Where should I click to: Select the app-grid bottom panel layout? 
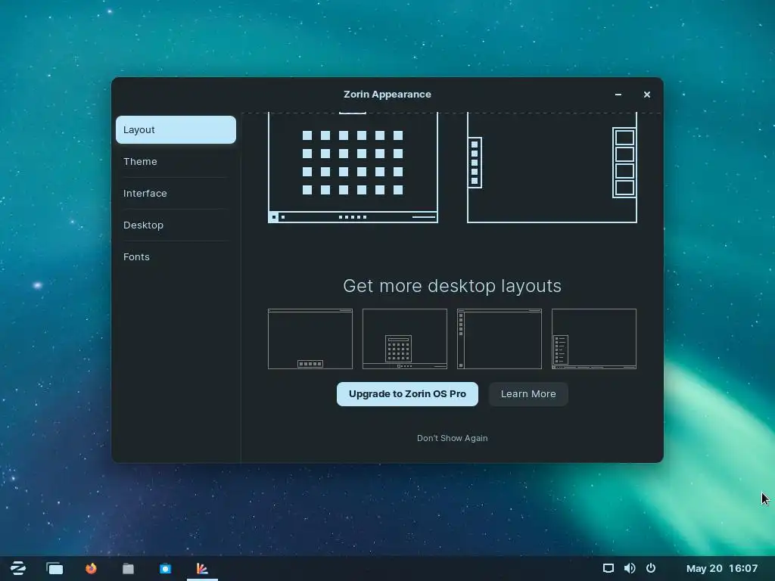tap(353, 167)
